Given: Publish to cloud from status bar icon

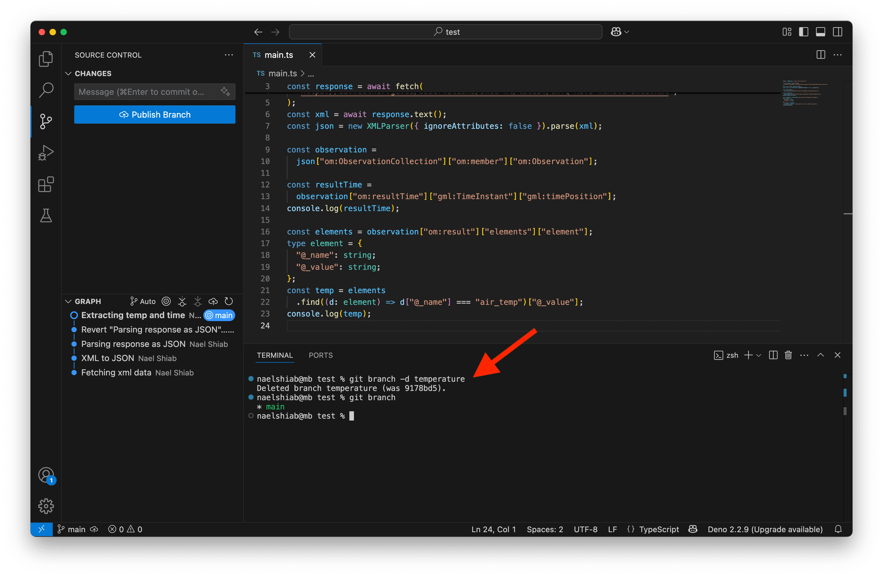Looking at the screenshot, I should coord(94,529).
